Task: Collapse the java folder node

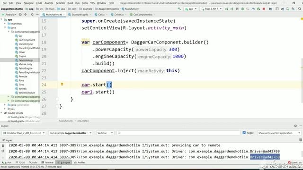Action: pos(5,27)
